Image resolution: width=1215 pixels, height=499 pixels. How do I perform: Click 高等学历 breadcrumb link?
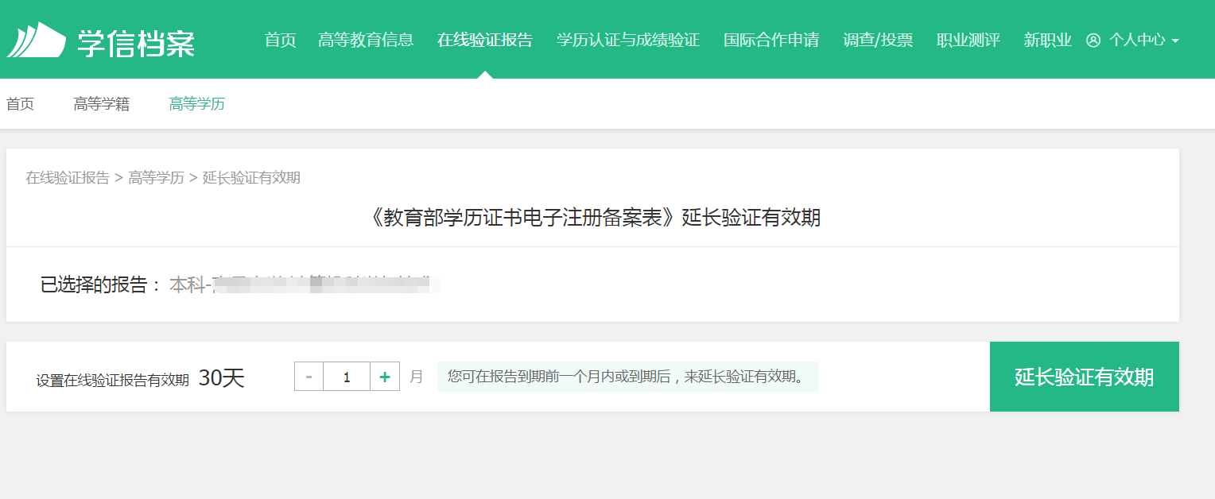[156, 178]
